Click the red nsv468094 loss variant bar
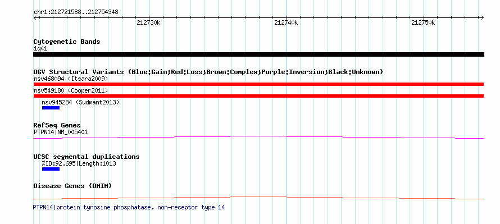This screenshot has height=224, width=500. [x=258, y=84]
